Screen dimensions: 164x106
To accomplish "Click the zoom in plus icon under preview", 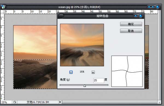I will coord(93,72).
